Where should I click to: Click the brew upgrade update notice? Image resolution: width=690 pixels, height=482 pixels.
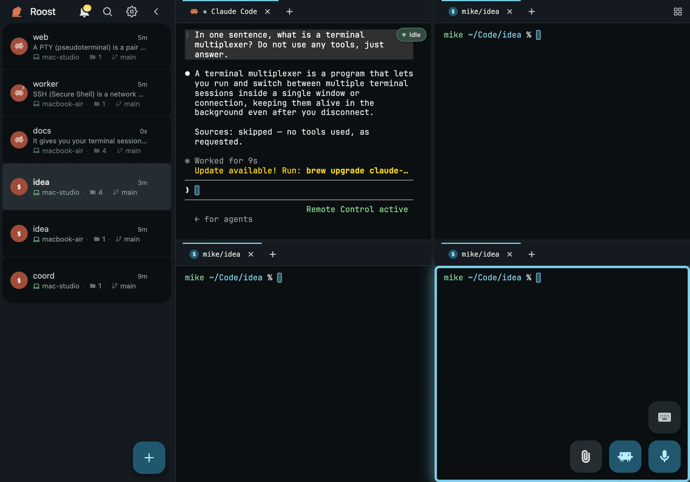(301, 171)
